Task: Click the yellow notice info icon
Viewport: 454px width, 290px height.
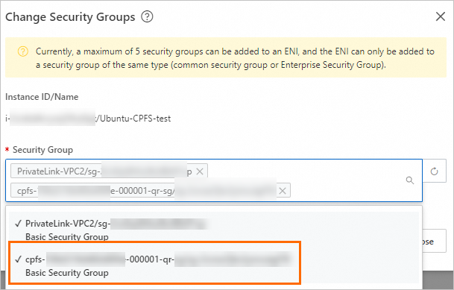Action: pos(23,51)
